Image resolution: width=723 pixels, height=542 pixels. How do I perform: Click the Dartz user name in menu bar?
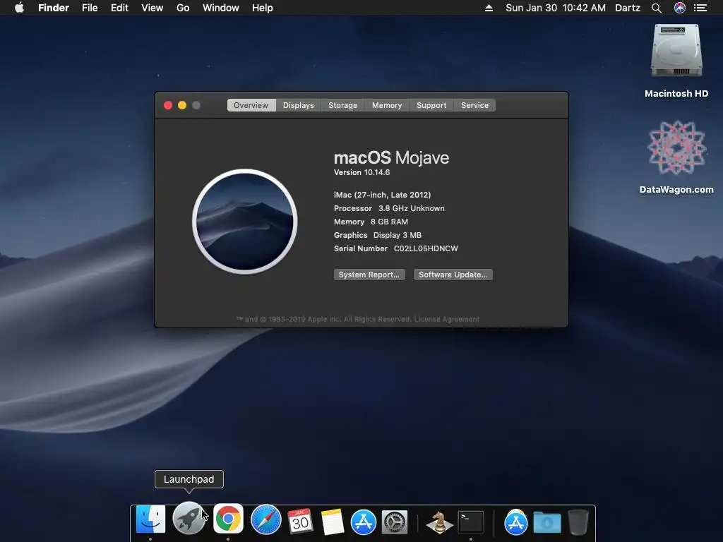pos(628,8)
